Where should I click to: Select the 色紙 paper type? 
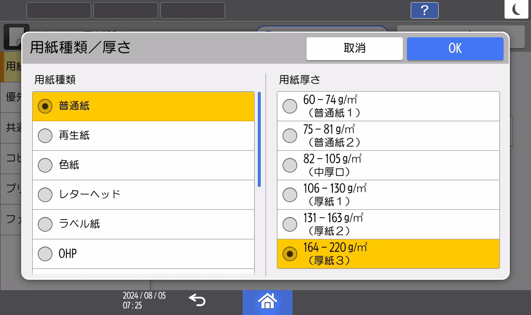point(143,165)
